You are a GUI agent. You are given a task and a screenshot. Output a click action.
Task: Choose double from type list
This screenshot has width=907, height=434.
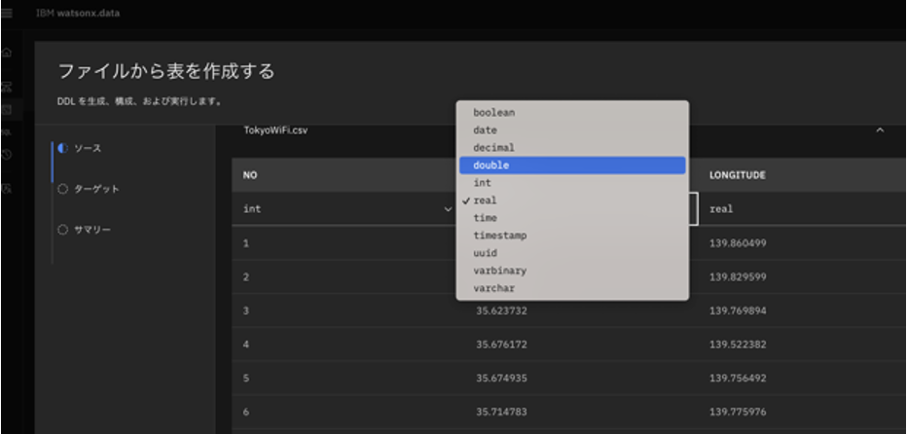click(572, 165)
